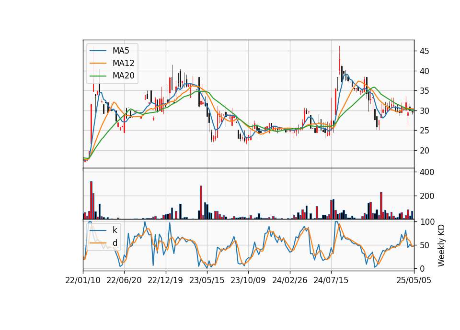Click the 22/06/20 date axis label
The width and height of the screenshot is (460, 330).
[124, 280]
